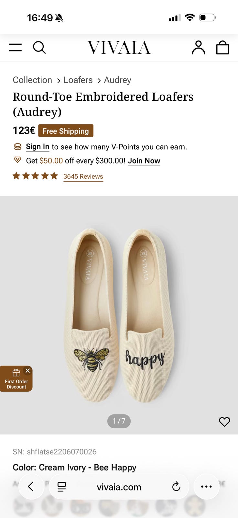The width and height of the screenshot is (238, 518).
Task: Navigate to the Loafers breadcrumb
Action: [78, 80]
